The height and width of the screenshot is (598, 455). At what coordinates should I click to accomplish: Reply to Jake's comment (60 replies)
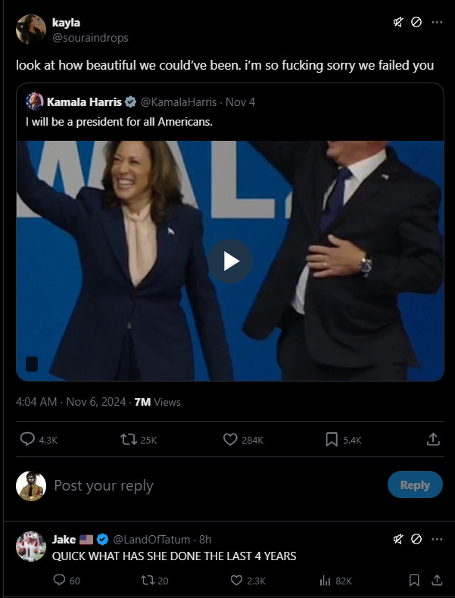click(59, 581)
